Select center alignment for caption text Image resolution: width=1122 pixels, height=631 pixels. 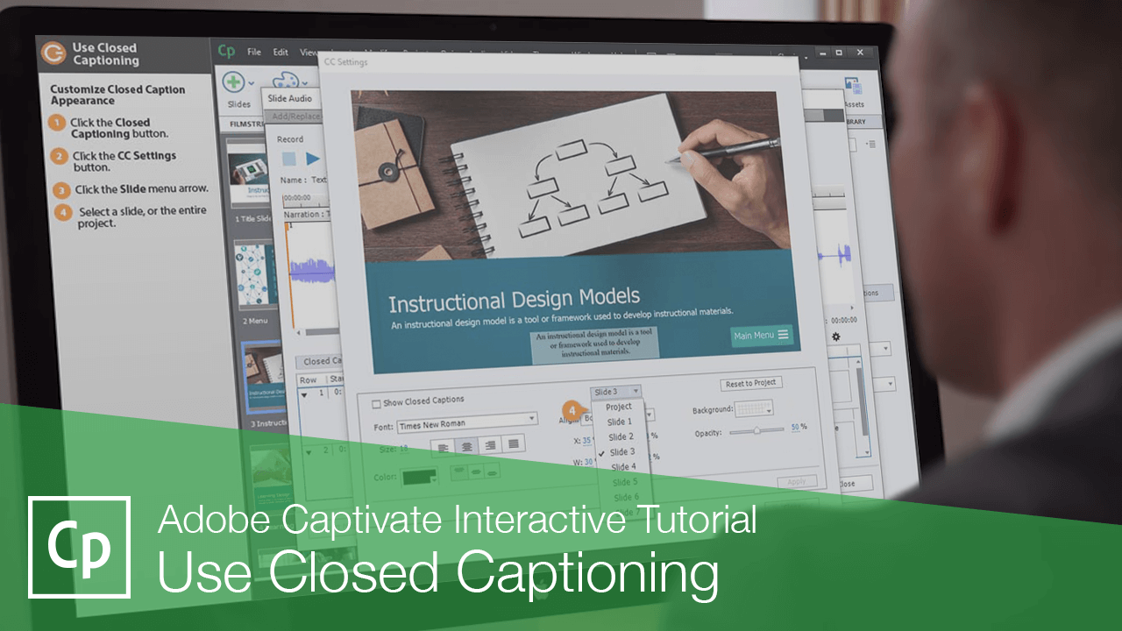466,445
